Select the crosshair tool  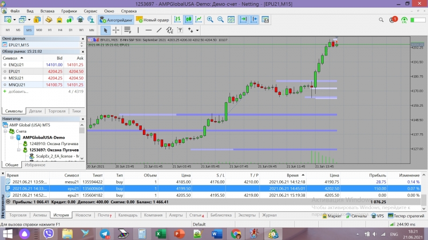pos(116,30)
